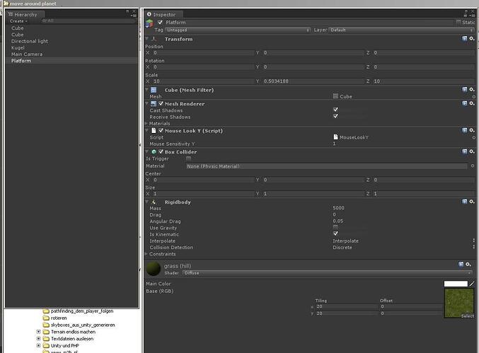Open the Hierarchy Create dropdown

pos(18,21)
